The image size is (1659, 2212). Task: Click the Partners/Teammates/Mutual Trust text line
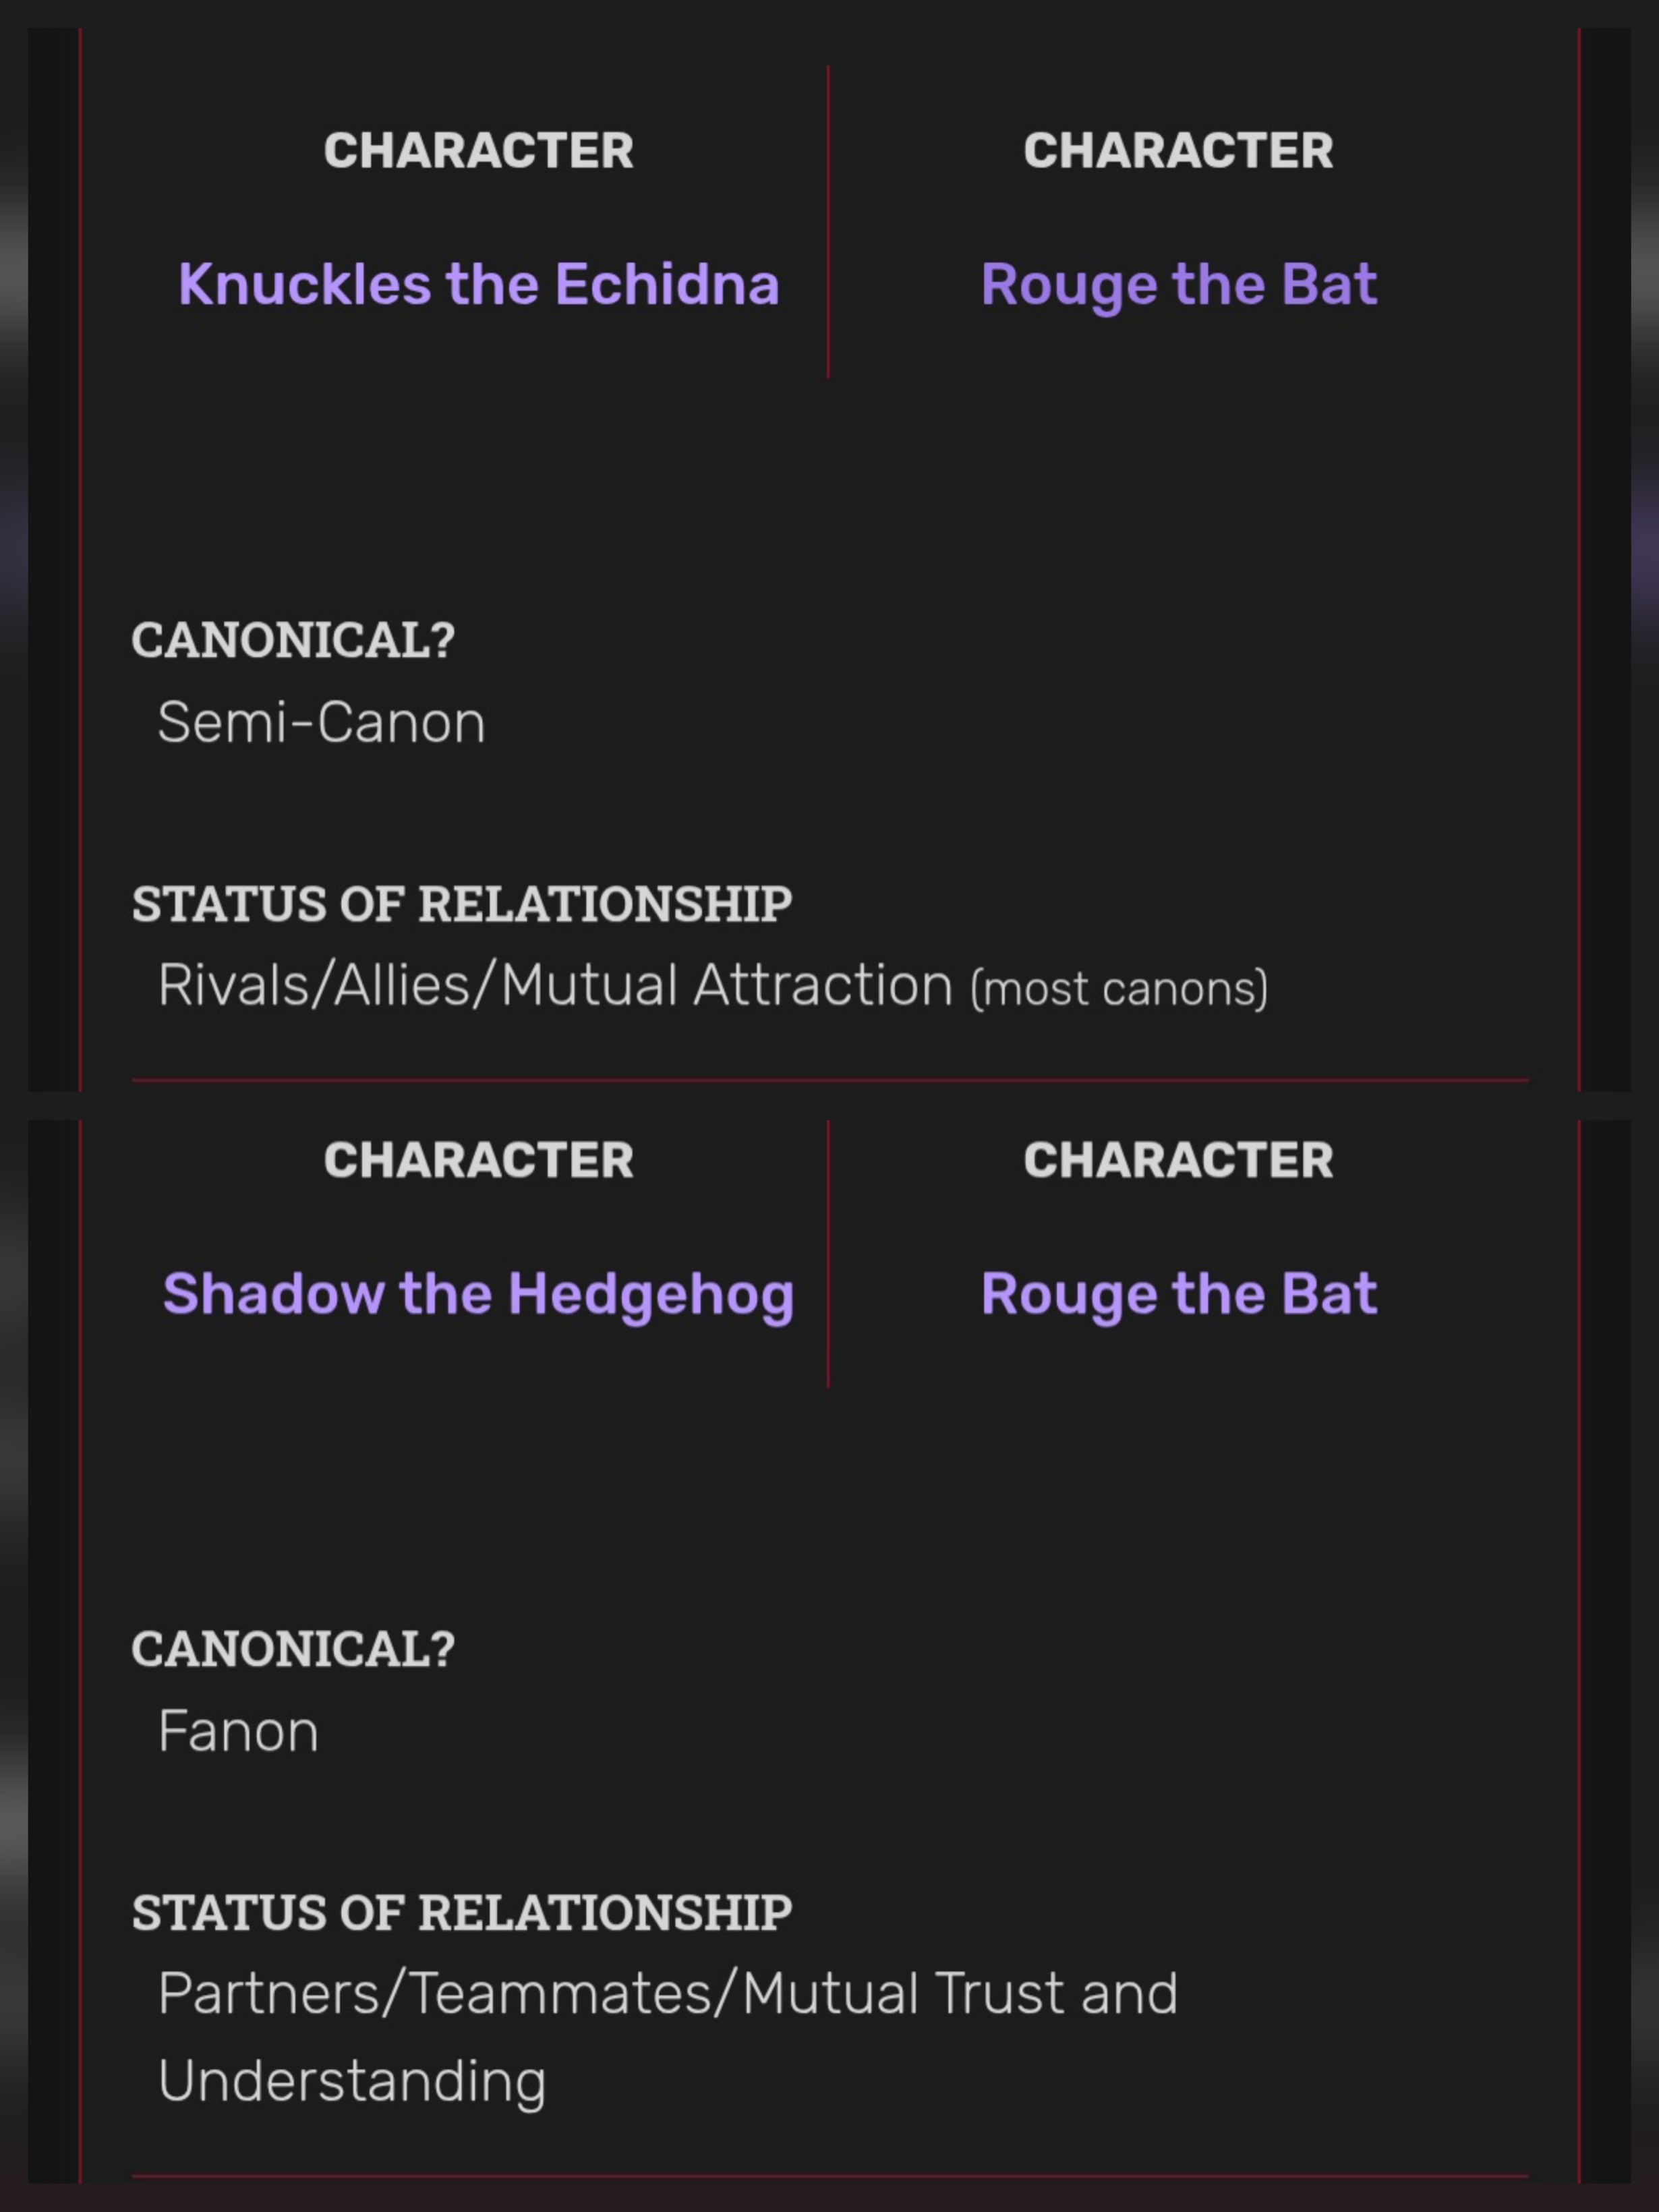point(668,1994)
